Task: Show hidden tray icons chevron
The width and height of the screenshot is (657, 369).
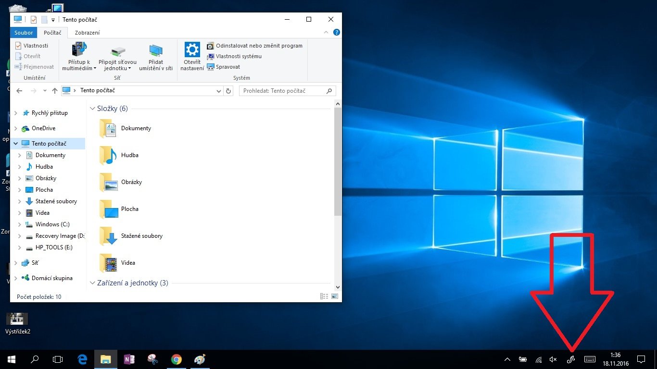Action: coord(507,359)
